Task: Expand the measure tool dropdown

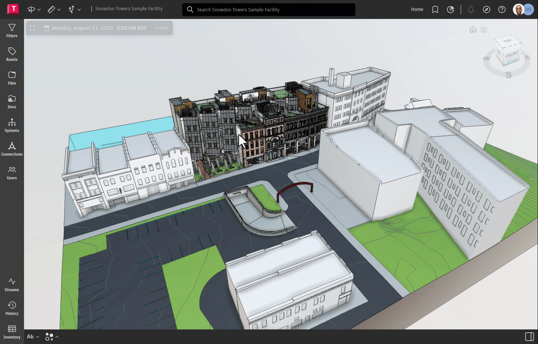Action: click(59, 9)
